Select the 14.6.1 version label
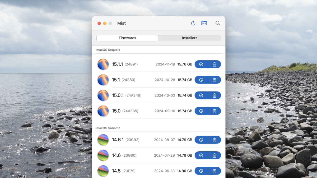Viewport: 317px width, 178px height. pyautogui.click(x=118, y=140)
